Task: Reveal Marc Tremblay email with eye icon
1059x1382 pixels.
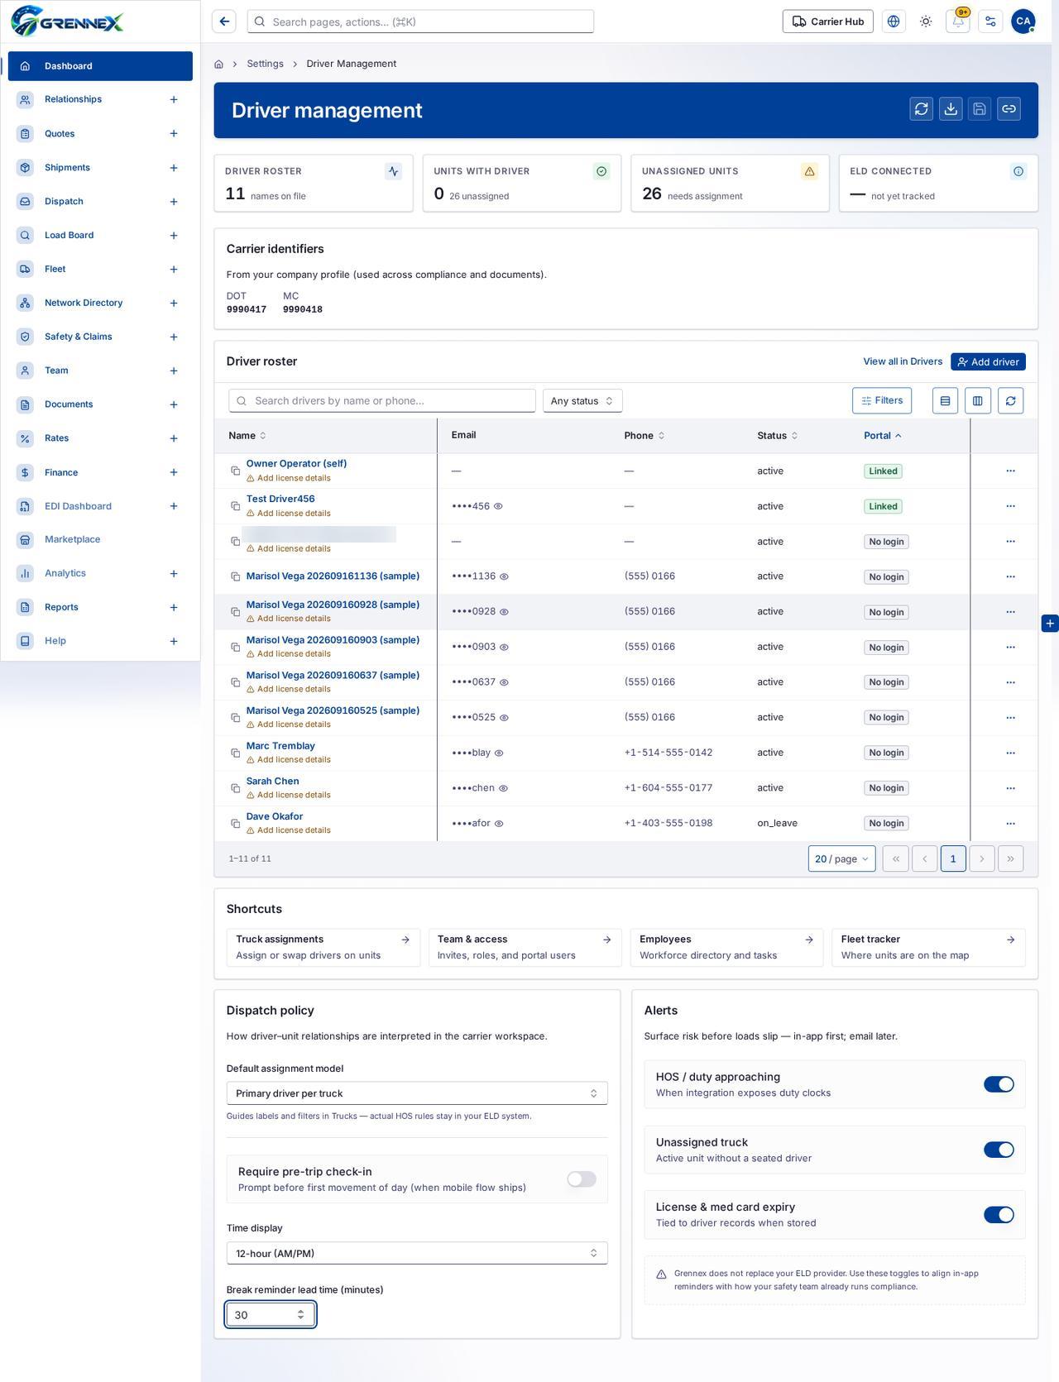Action: coord(499,753)
